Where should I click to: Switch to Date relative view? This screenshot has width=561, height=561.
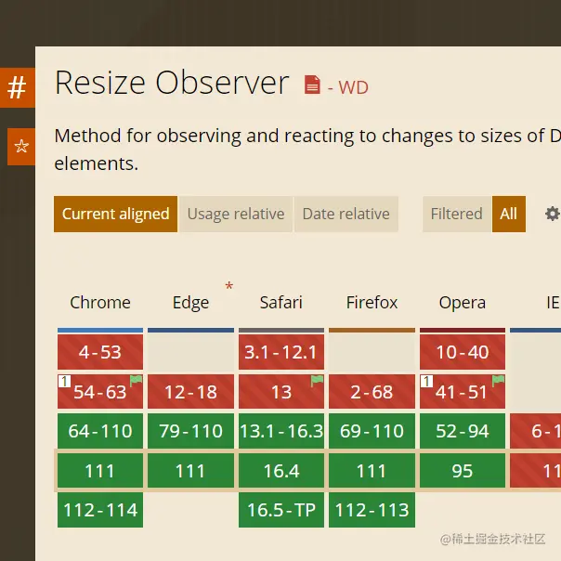[x=346, y=214]
